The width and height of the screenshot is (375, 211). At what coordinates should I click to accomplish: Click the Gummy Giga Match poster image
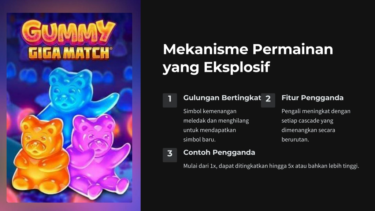coord(69,108)
